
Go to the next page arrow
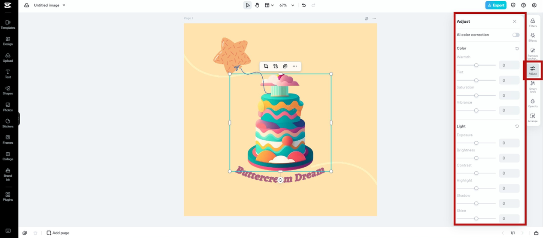pos(522,233)
